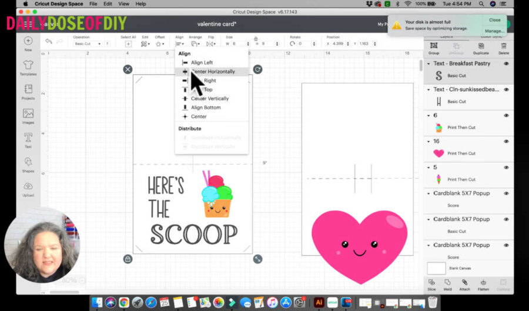
Task: Collapse layer 16 group
Action: click(x=429, y=142)
